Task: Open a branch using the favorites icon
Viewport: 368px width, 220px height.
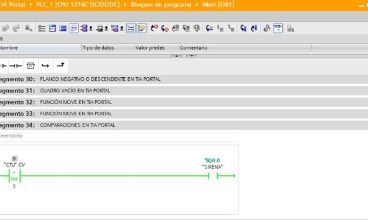Action: coord(45,66)
